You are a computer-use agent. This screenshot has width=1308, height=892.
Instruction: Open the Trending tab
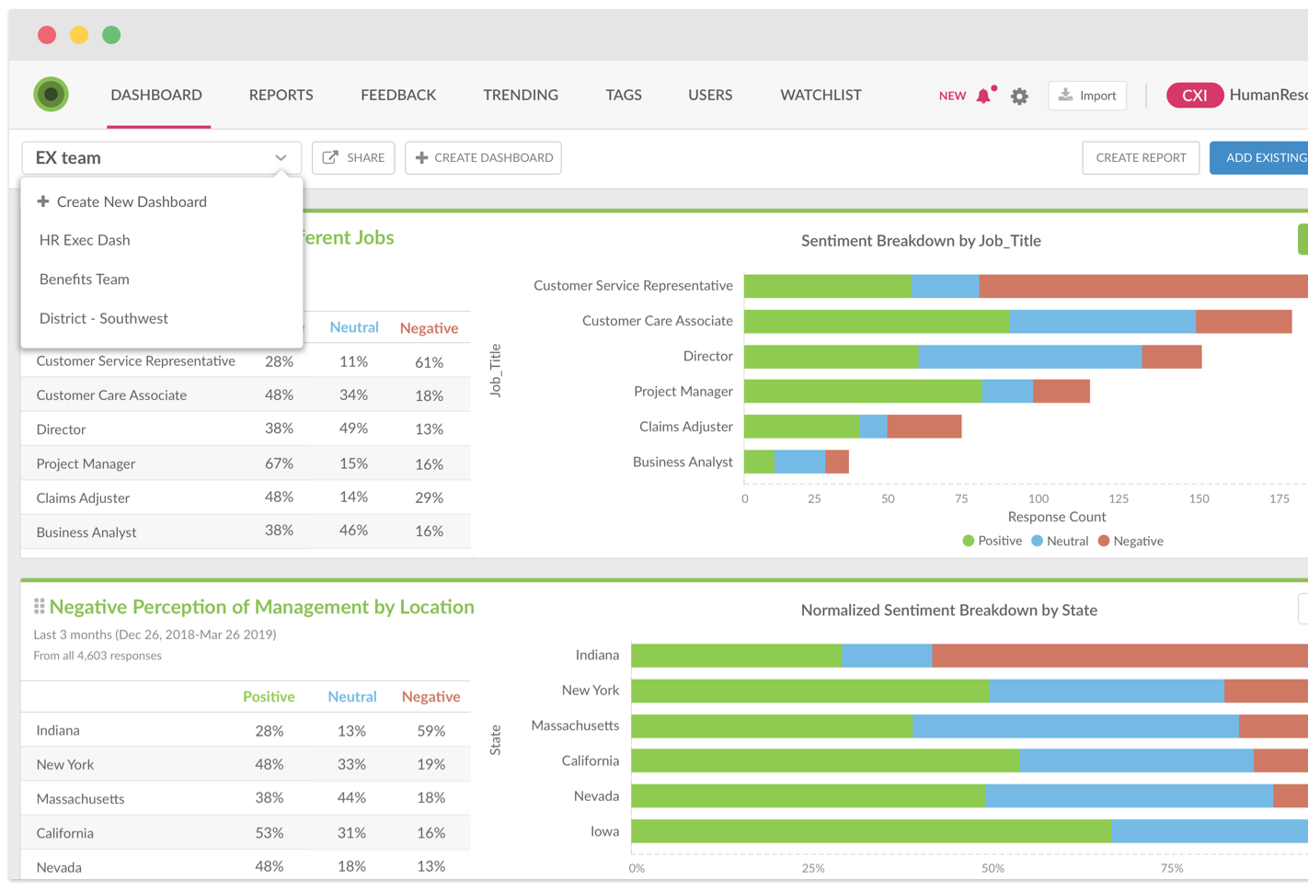[521, 95]
